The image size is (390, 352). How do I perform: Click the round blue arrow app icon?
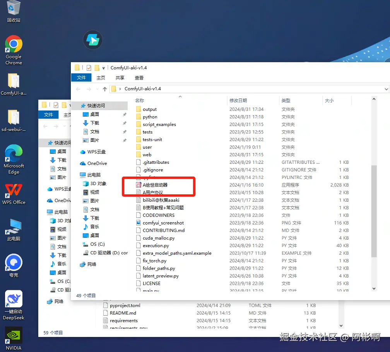[x=93, y=40]
